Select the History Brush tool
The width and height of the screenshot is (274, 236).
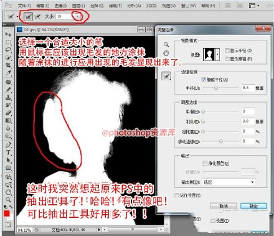point(8,105)
